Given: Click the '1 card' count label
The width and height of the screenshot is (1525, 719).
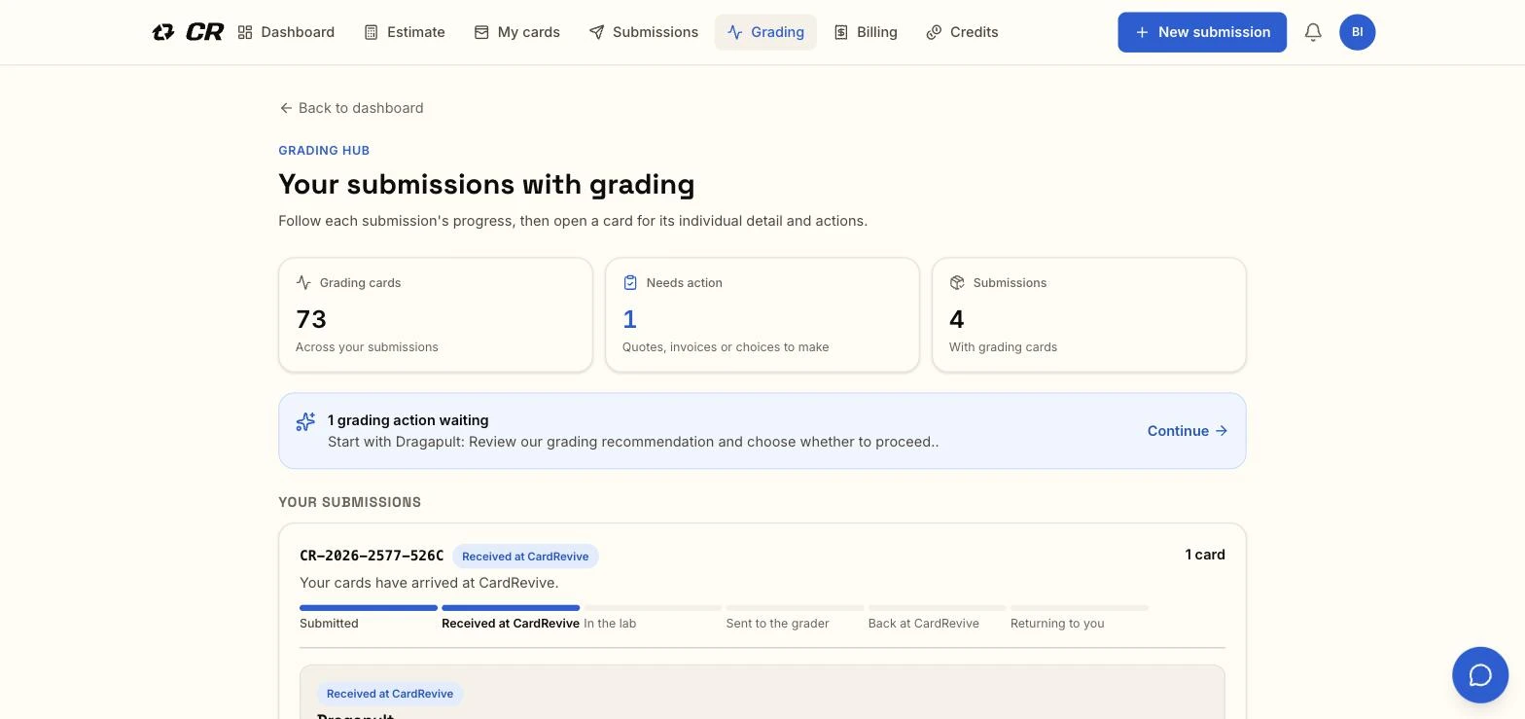Looking at the screenshot, I should point(1205,555).
